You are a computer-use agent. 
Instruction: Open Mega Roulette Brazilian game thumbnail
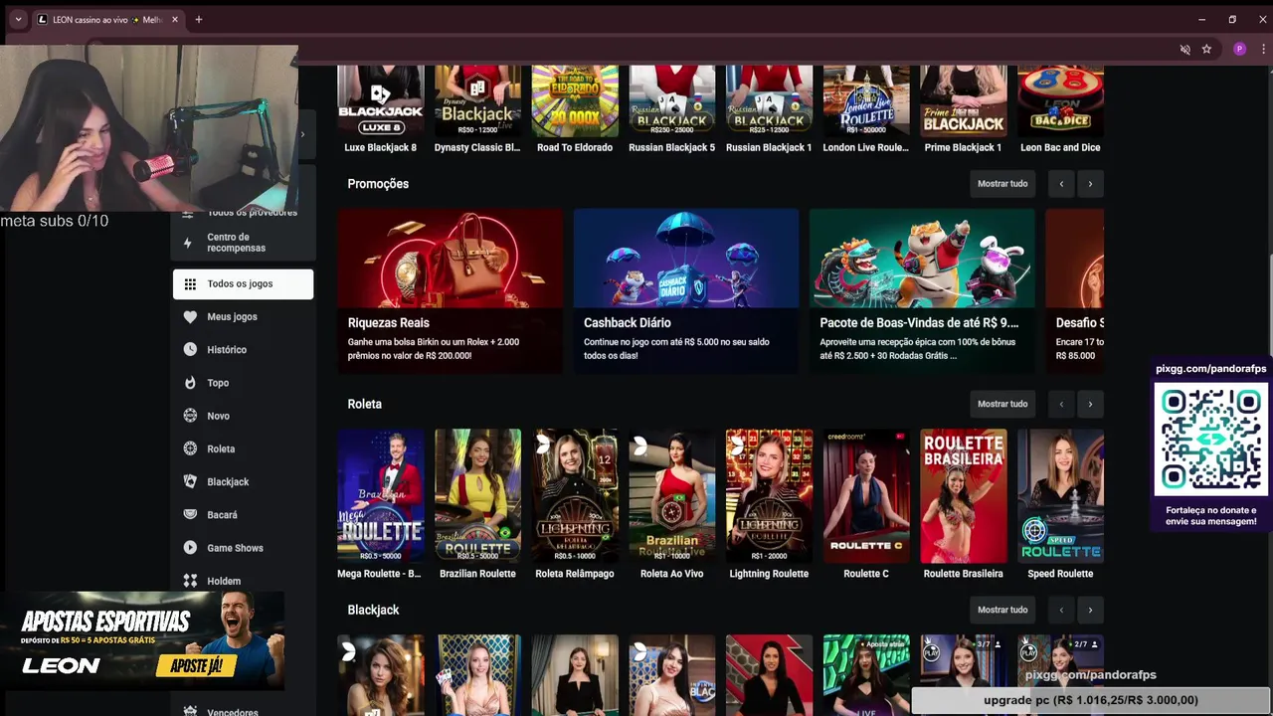380,496
